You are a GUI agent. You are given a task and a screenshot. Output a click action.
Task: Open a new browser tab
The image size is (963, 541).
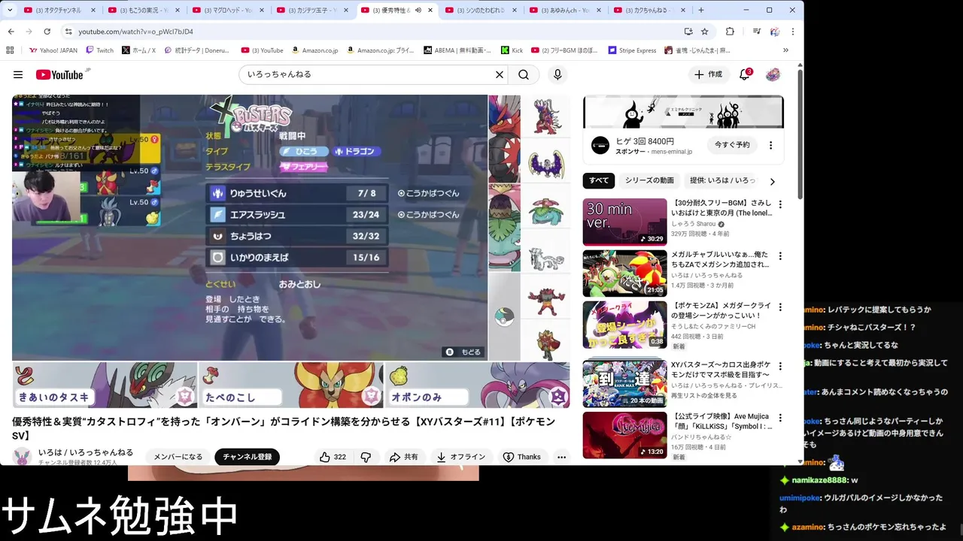click(x=701, y=11)
